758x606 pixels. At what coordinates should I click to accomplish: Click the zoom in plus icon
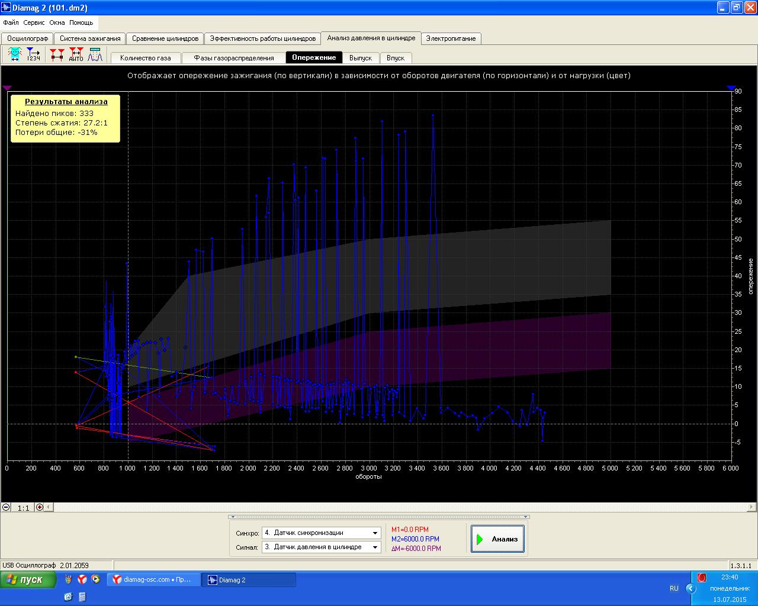pos(40,507)
